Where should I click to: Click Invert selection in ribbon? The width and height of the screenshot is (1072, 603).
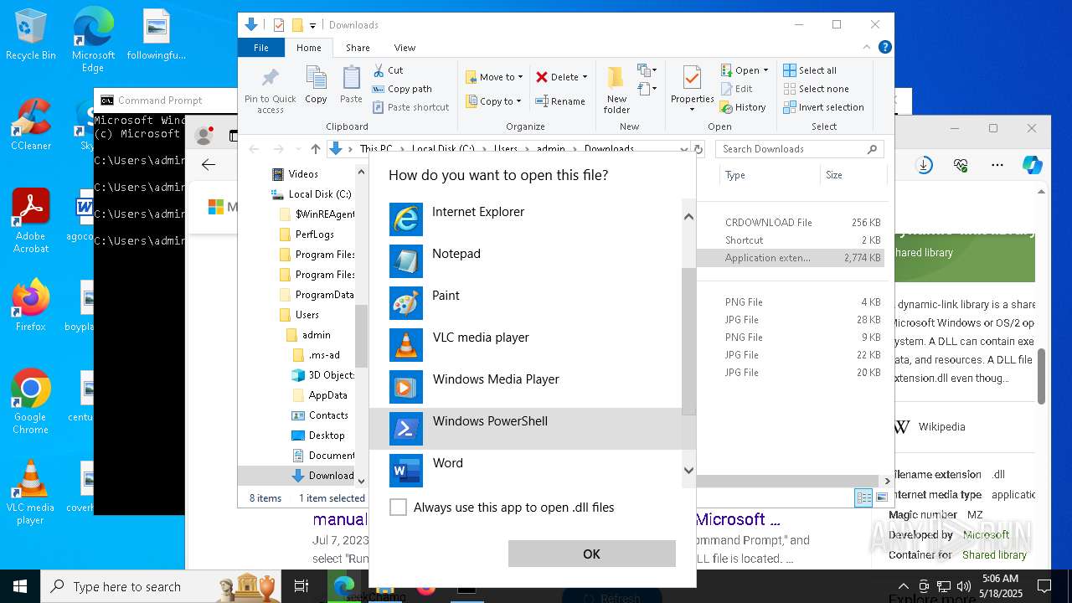pyautogui.click(x=823, y=107)
